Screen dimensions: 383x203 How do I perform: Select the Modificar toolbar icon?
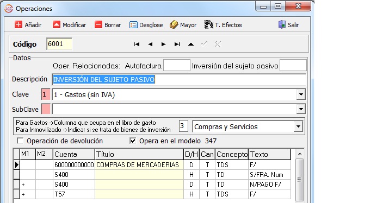57,24
